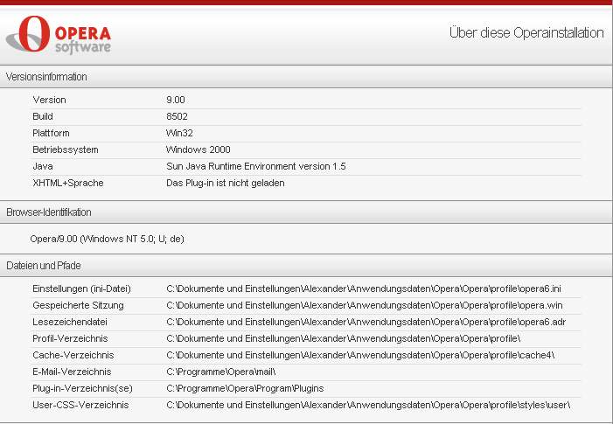This screenshot has height=424, width=613.
Task: Click the path ending in cache4\
Action: tap(360, 355)
